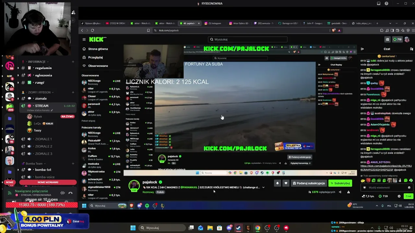Screen dimensions: 415x233
Task: Open the #ogłoszenia Discord channel
Action: [43, 75]
